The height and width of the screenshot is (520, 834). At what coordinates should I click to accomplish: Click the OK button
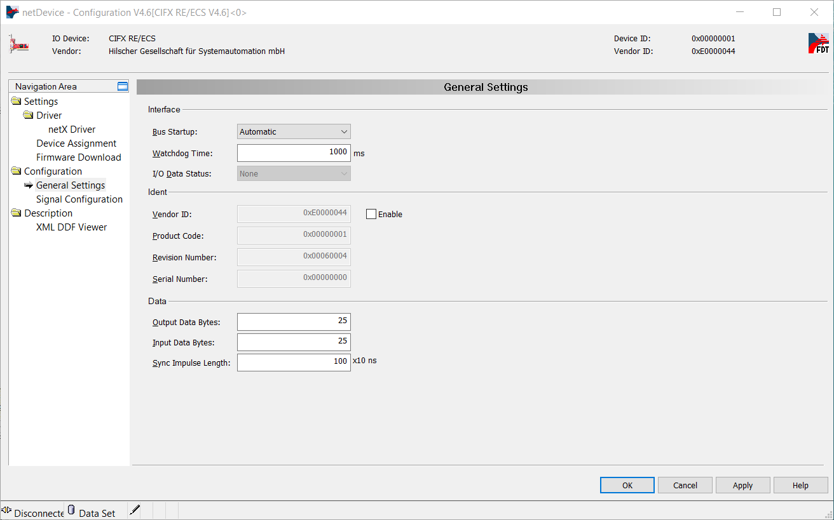pos(627,486)
